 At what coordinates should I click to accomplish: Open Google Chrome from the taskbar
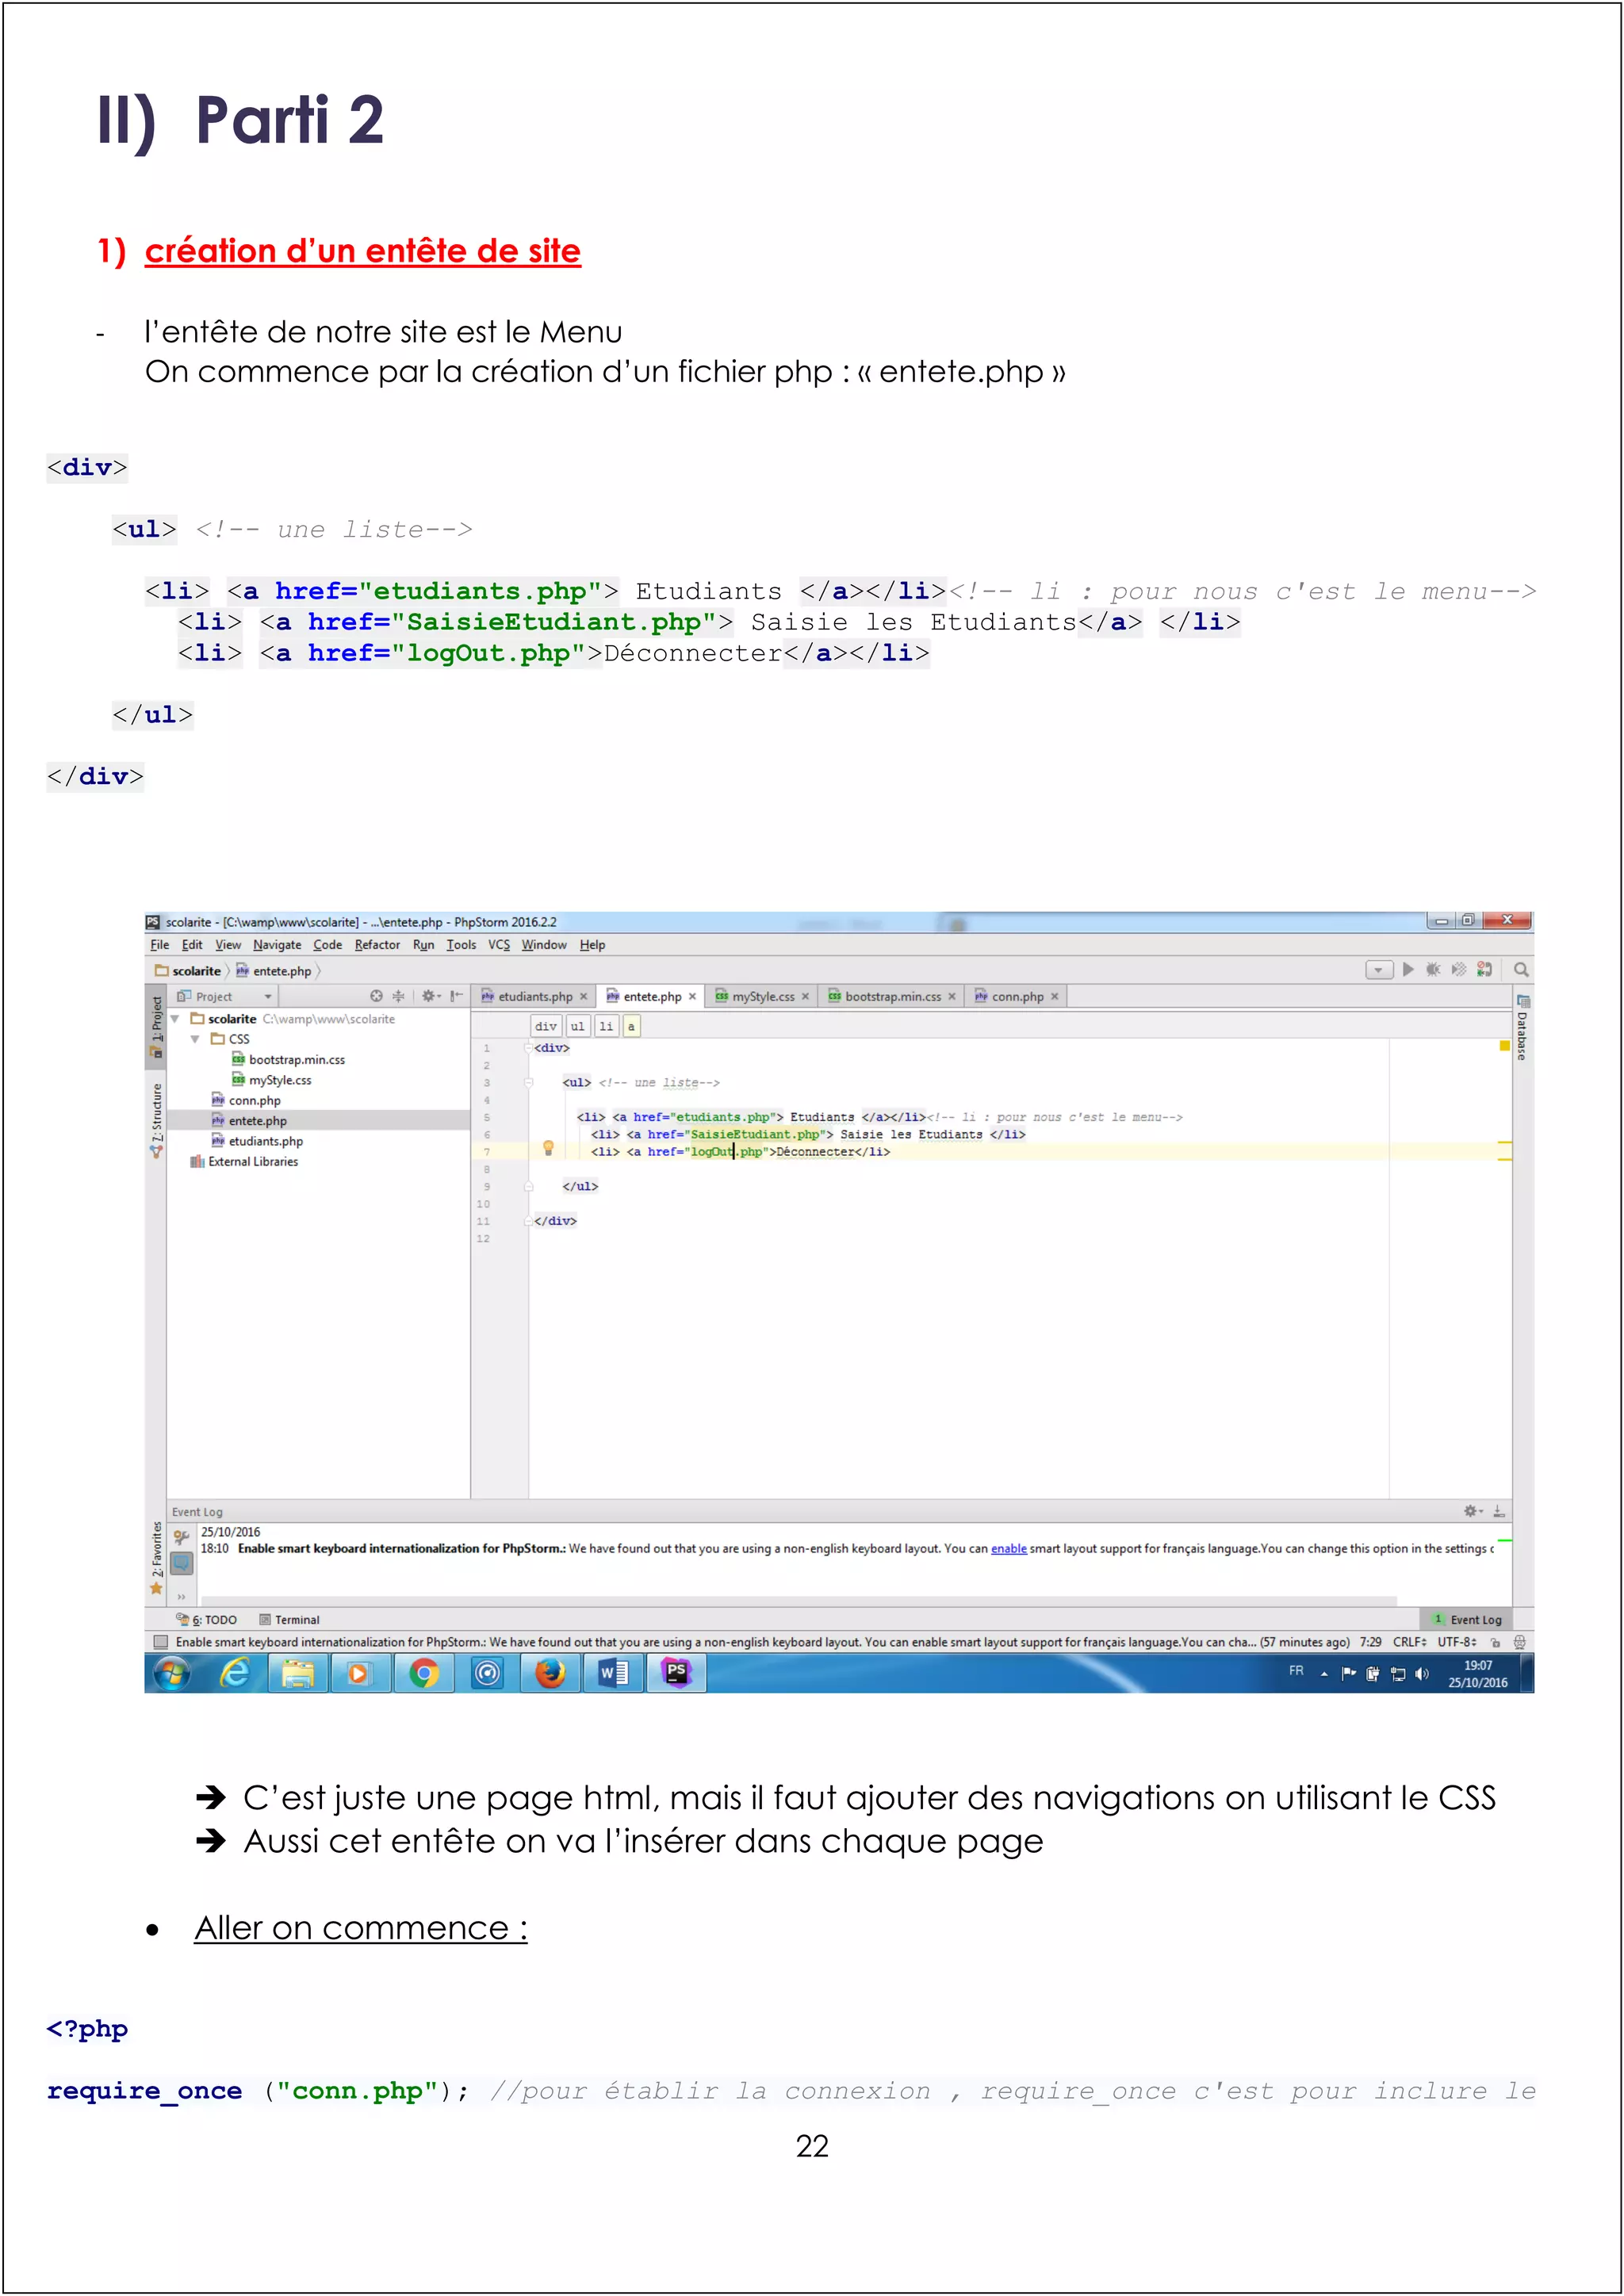click(x=424, y=1673)
